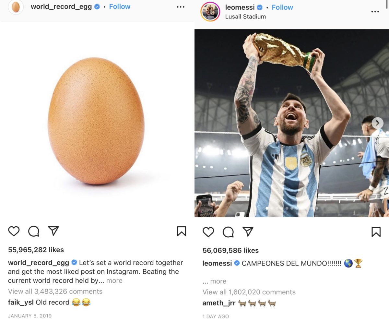Open leomessi profile picture story
The height and width of the screenshot is (321, 389).
click(x=210, y=12)
